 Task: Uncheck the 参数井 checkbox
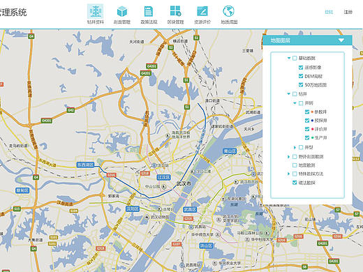[307, 112]
